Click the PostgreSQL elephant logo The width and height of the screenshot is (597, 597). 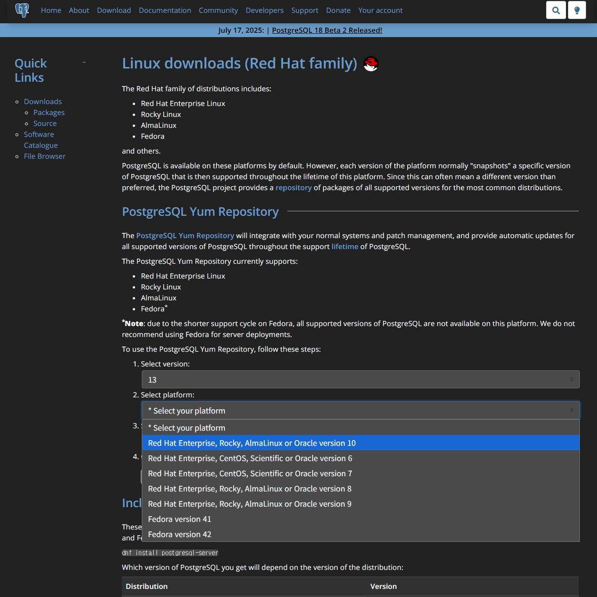pos(22,10)
